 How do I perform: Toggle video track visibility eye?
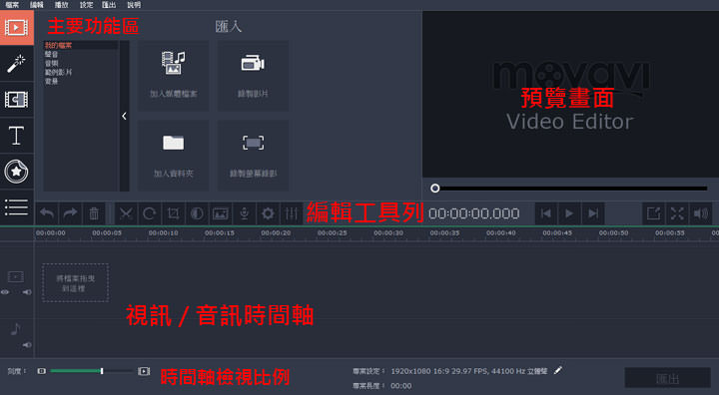pos(5,292)
